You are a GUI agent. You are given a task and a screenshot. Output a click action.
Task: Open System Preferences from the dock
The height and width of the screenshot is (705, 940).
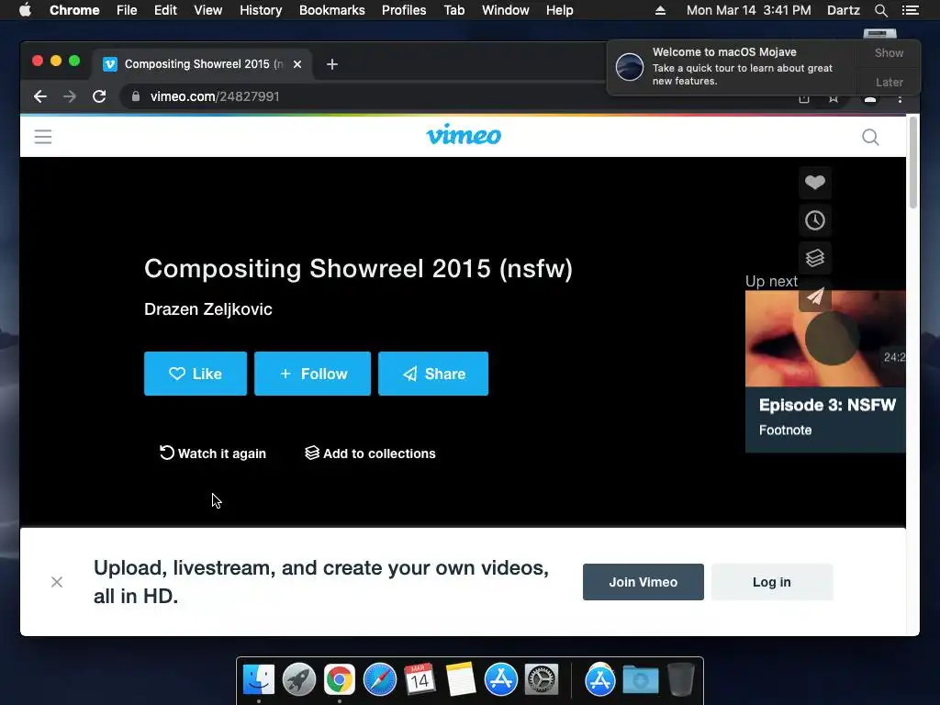point(542,680)
